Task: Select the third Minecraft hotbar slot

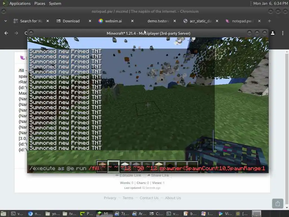Action: click(x=125, y=167)
